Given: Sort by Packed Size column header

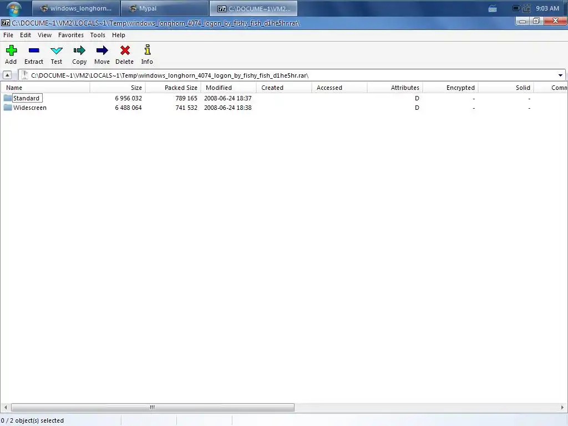Looking at the screenshot, I should [173, 88].
